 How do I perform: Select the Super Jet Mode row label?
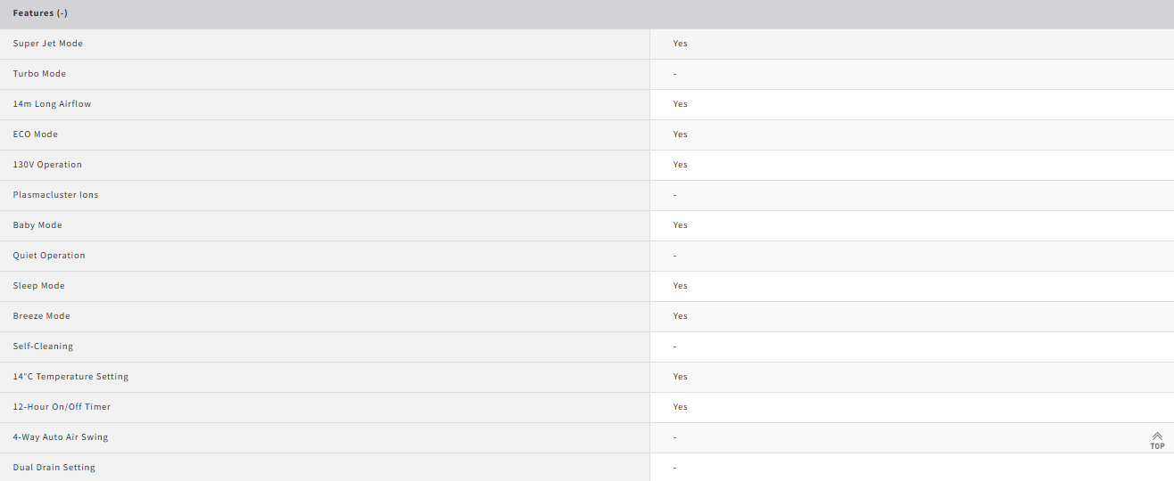pos(48,44)
